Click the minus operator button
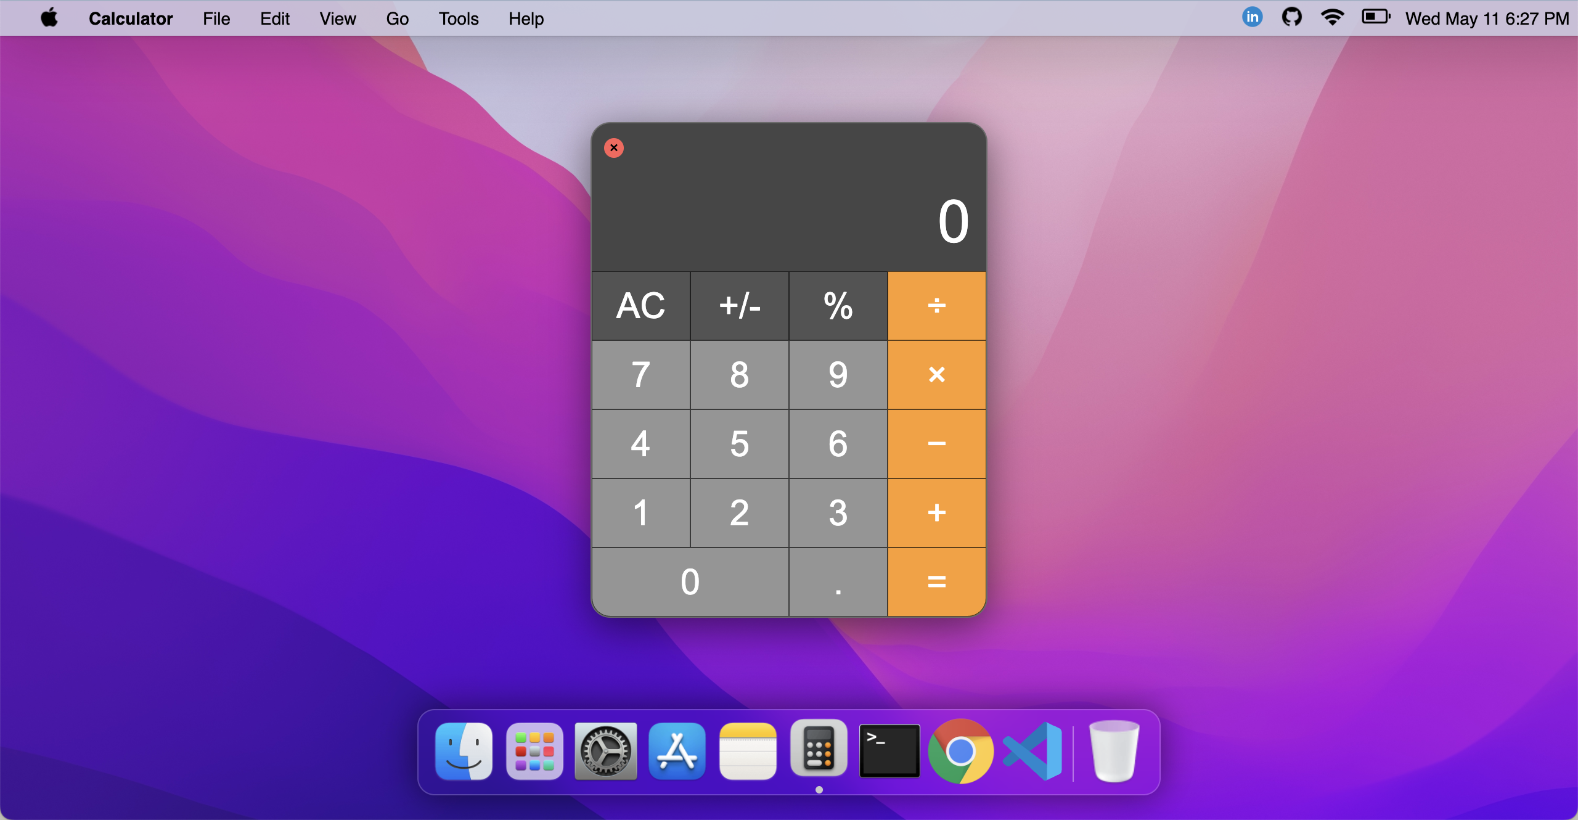The width and height of the screenshot is (1578, 820). tap(937, 444)
